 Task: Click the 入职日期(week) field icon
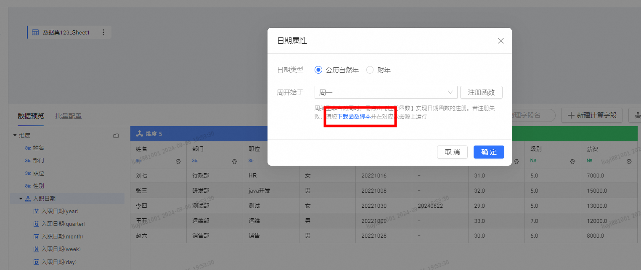pyautogui.click(x=36, y=249)
